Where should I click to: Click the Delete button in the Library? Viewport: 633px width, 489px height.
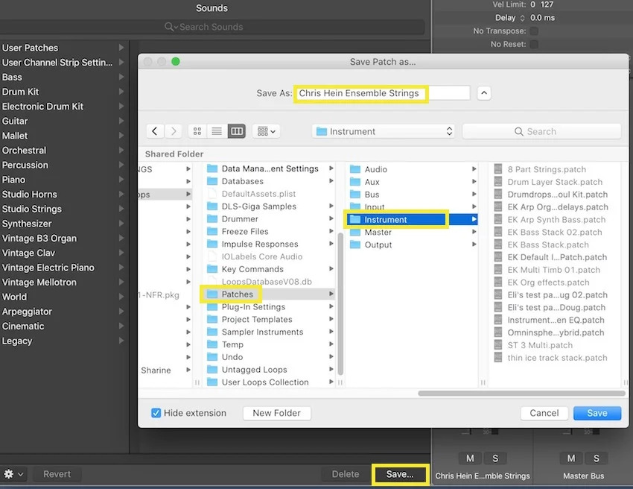345,474
